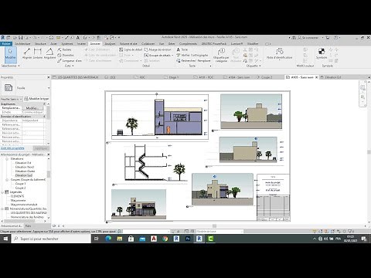
Task: Collapse the Nomenclatures/Quantités tree node
Action: click(x=2, y=208)
